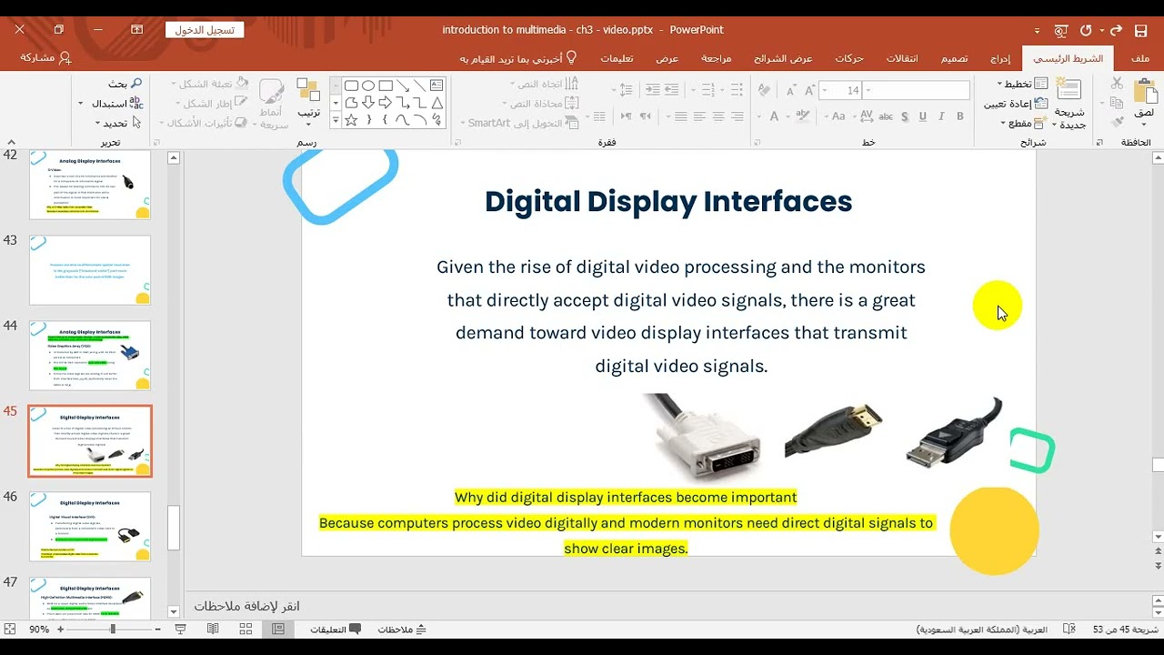Open the Replace (استبدال) dropdown arrow
This screenshot has width=1164, height=655.
(x=81, y=104)
